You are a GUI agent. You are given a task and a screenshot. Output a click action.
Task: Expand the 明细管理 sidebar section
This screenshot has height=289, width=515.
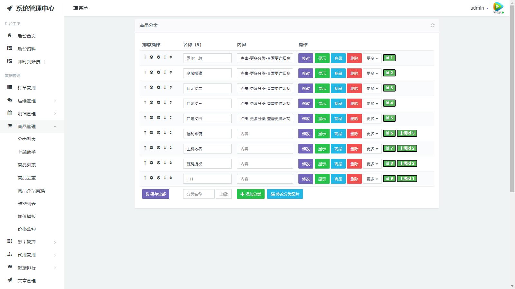pos(32,114)
